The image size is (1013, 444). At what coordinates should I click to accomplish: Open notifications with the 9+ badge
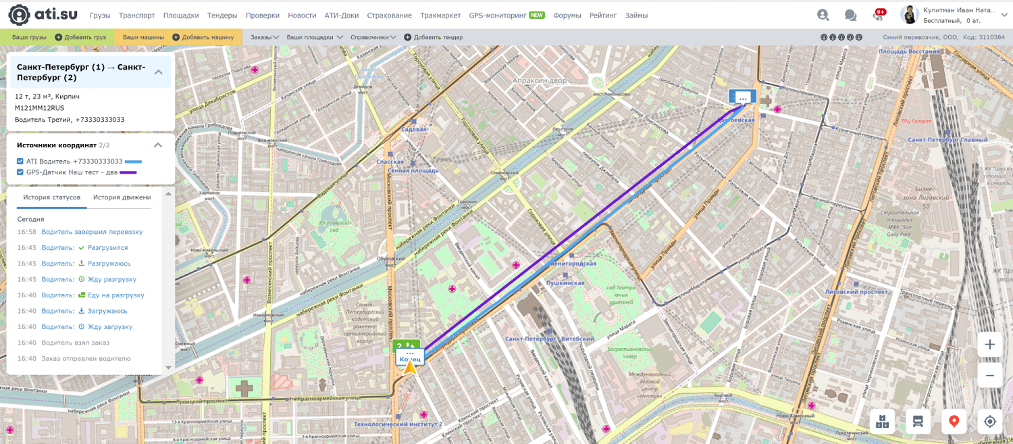(879, 14)
